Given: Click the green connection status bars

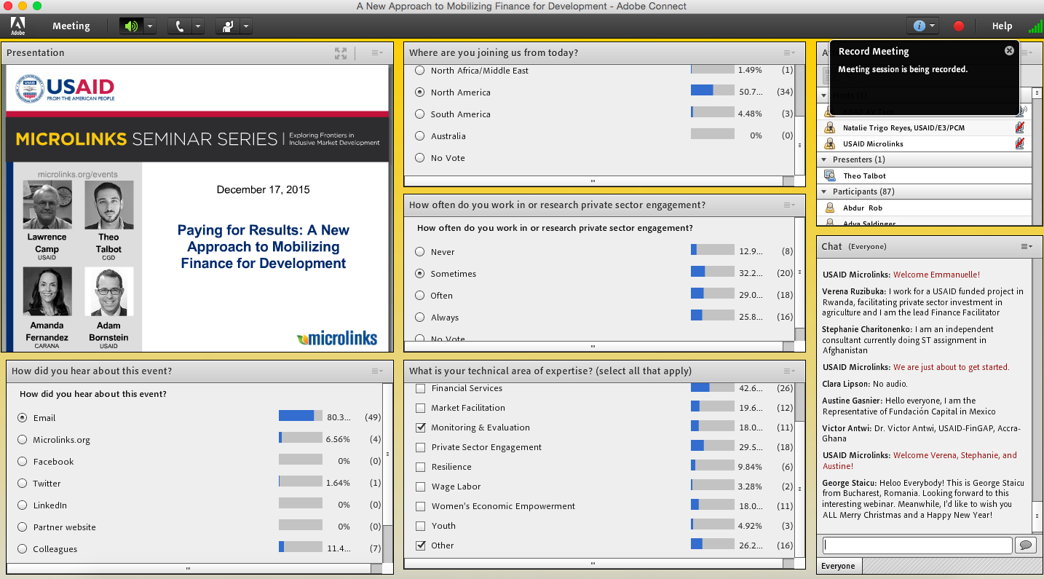Looking at the screenshot, I should click(1035, 26).
